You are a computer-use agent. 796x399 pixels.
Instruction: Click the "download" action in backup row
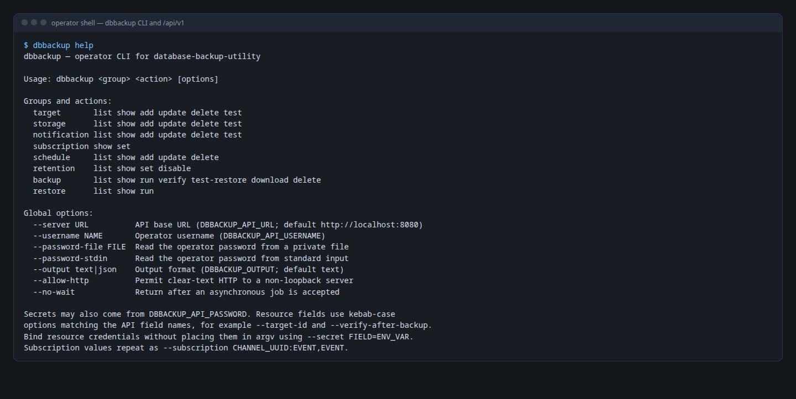[270, 180]
